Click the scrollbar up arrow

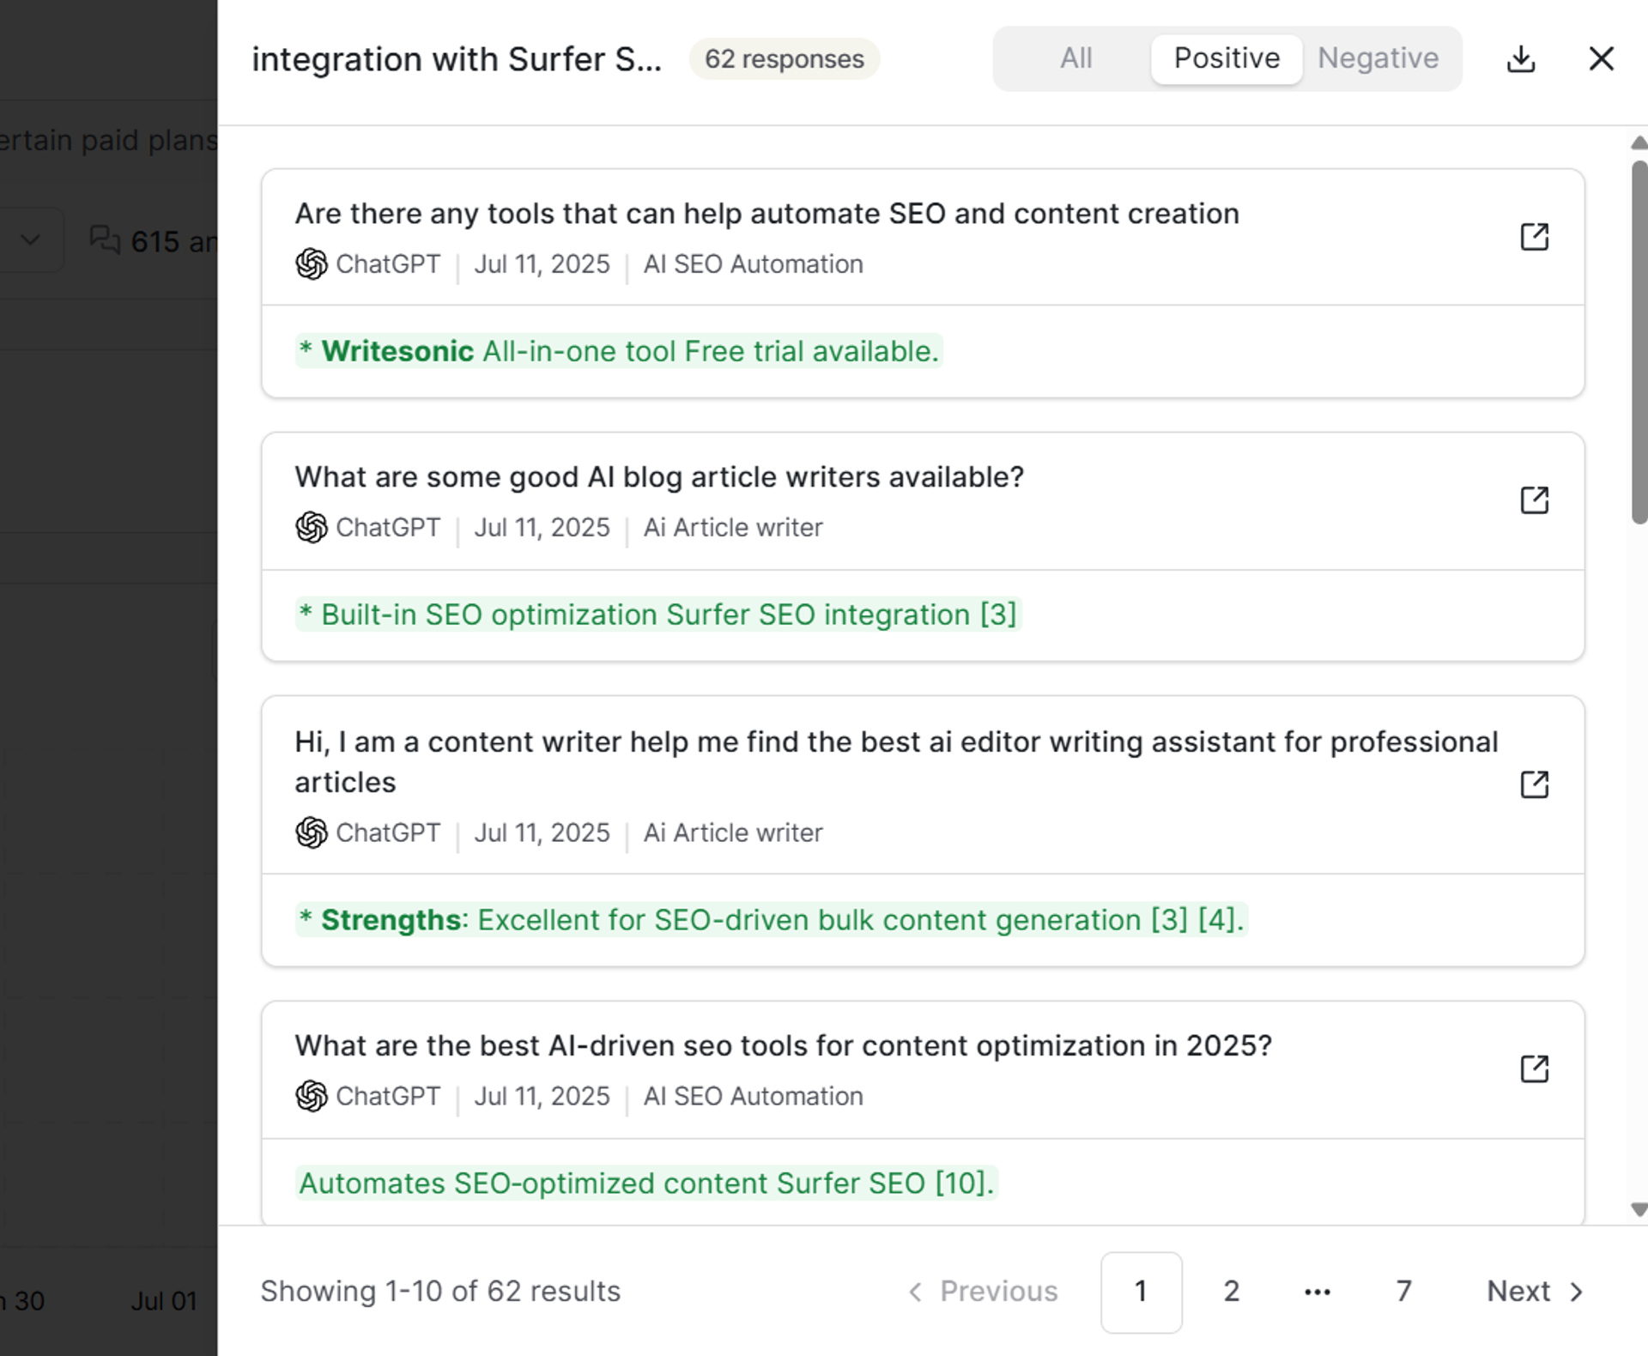pyautogui.click(x=1639, y=143)
